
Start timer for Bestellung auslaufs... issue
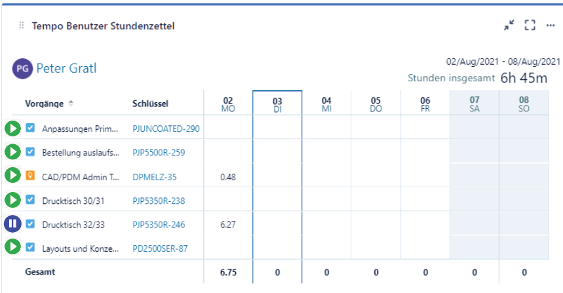[x=12, y=152]
